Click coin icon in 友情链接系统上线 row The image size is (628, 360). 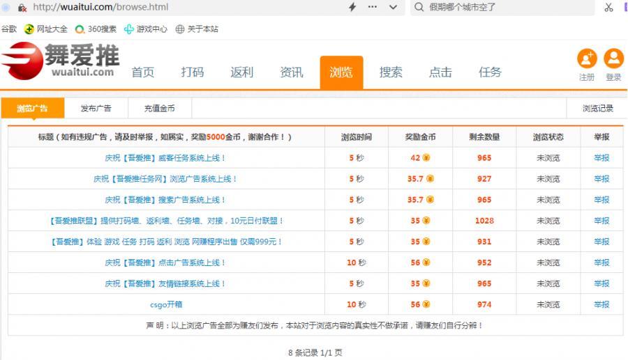tap(426, 283)
